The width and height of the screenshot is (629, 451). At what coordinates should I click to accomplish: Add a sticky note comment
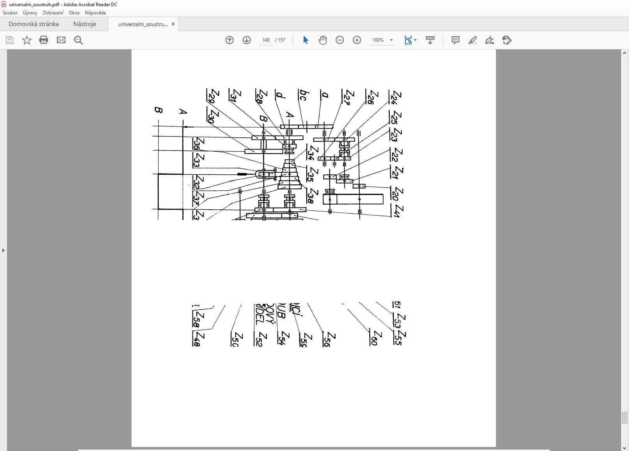coord(455,40)
